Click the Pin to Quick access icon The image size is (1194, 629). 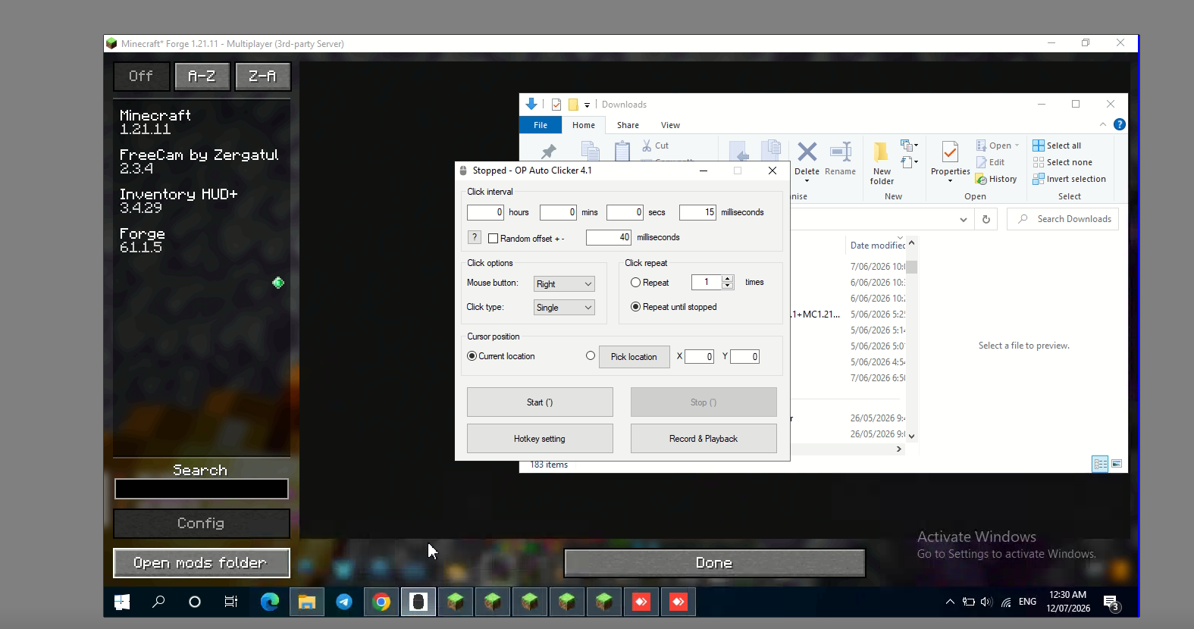click(548, 152)
